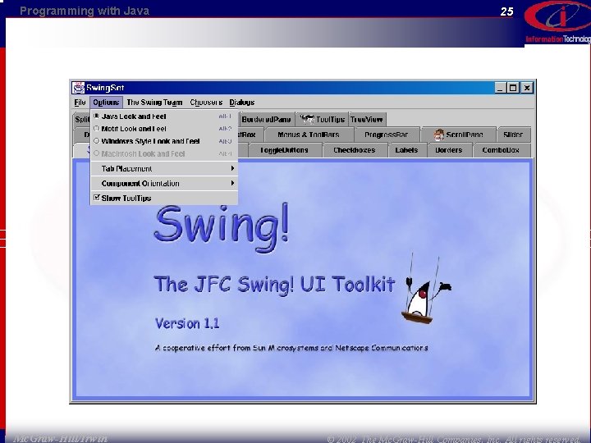
Task: Click the 'Version 1.1' text
Action: pos(187,323)
